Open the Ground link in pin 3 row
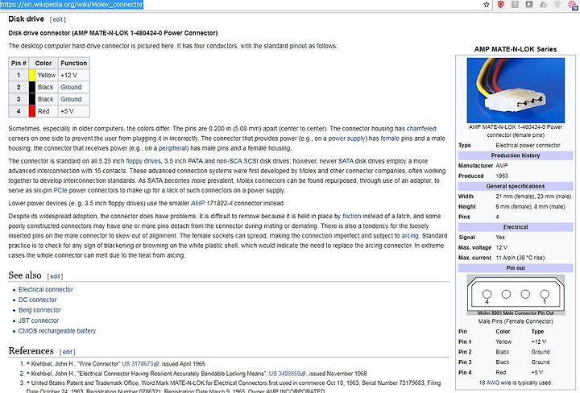 (71, 99)
